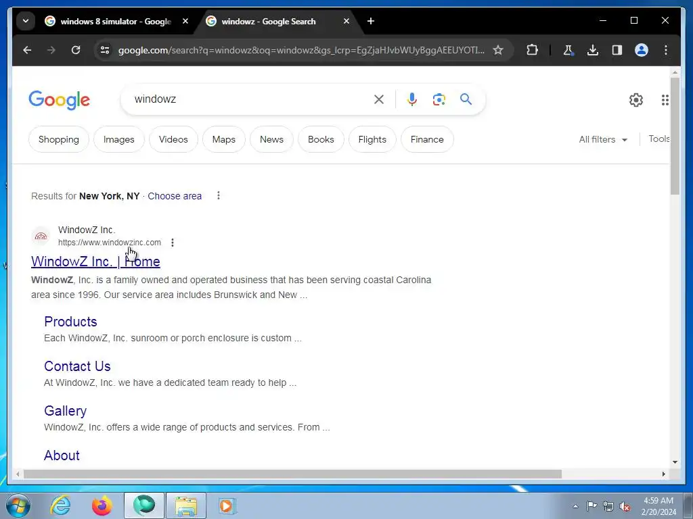Viewport: 693px width, 519px height.
Task: Close the 'windows 8 simulator' tab
Action: pos(185,21)
